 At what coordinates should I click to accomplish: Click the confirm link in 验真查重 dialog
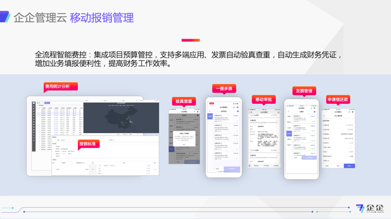point(184,145)
